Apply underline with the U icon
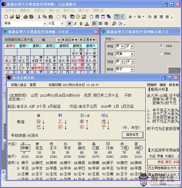Screen dimensions: 182x188 pyautogui.click(x=81, y=24)
